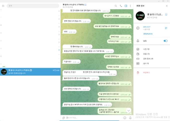Click 차단하기 to block user
This screenshot has width=170, height=121.
coord(146,72)
